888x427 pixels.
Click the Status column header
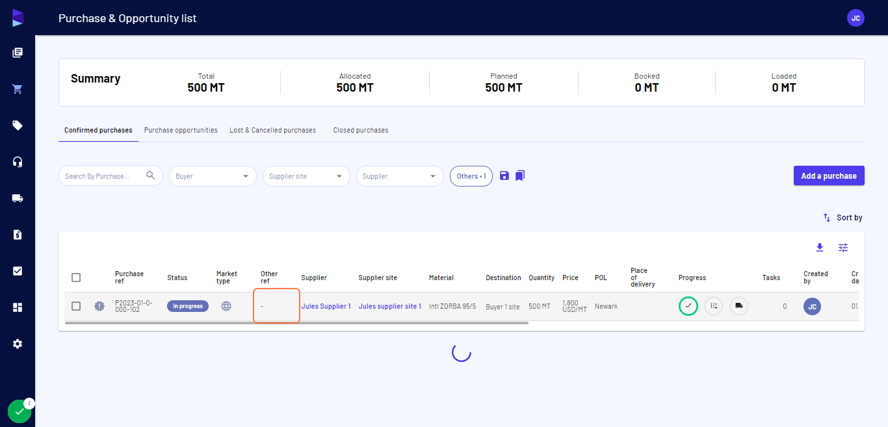pos(177,278)
